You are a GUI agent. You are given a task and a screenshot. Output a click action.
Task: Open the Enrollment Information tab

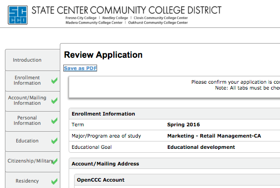tap(32, 81)
